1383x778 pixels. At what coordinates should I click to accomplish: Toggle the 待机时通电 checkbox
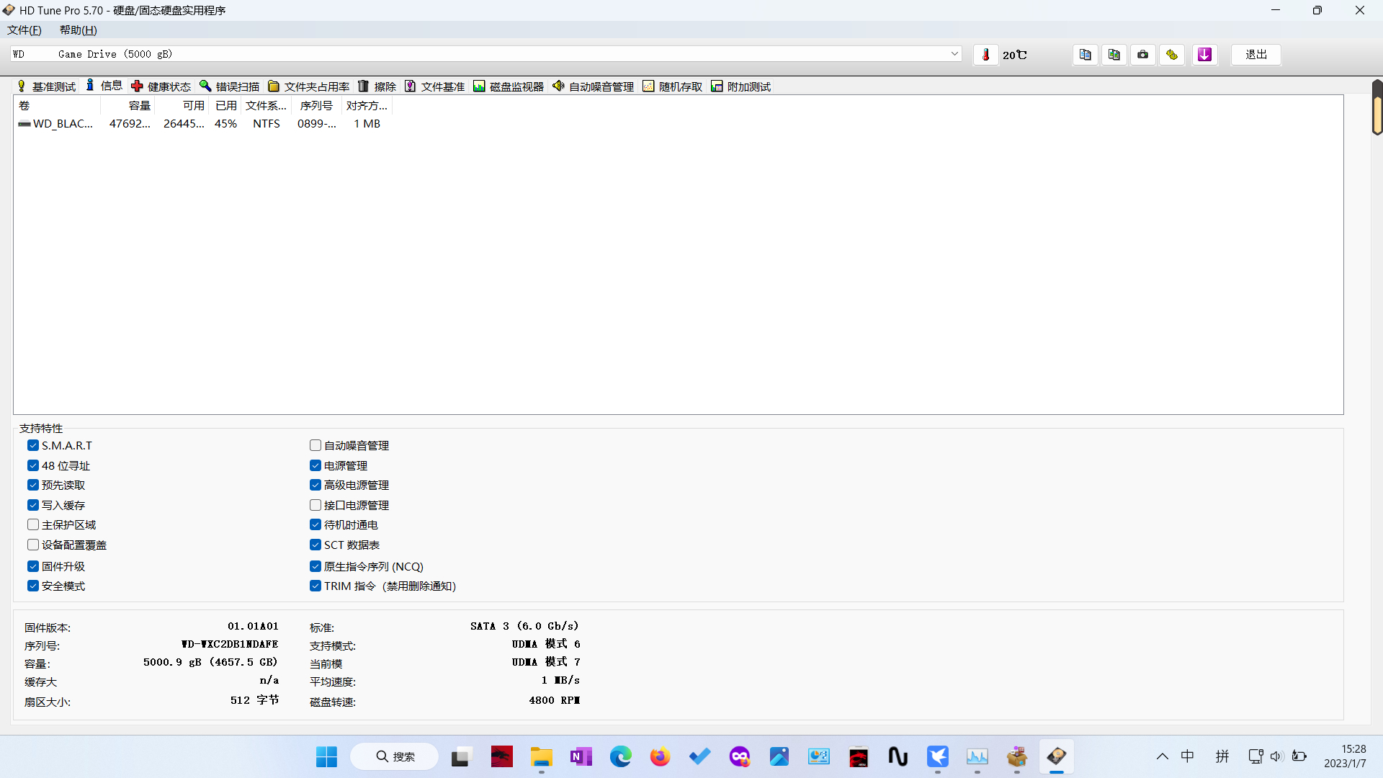[x=315, y=525]
